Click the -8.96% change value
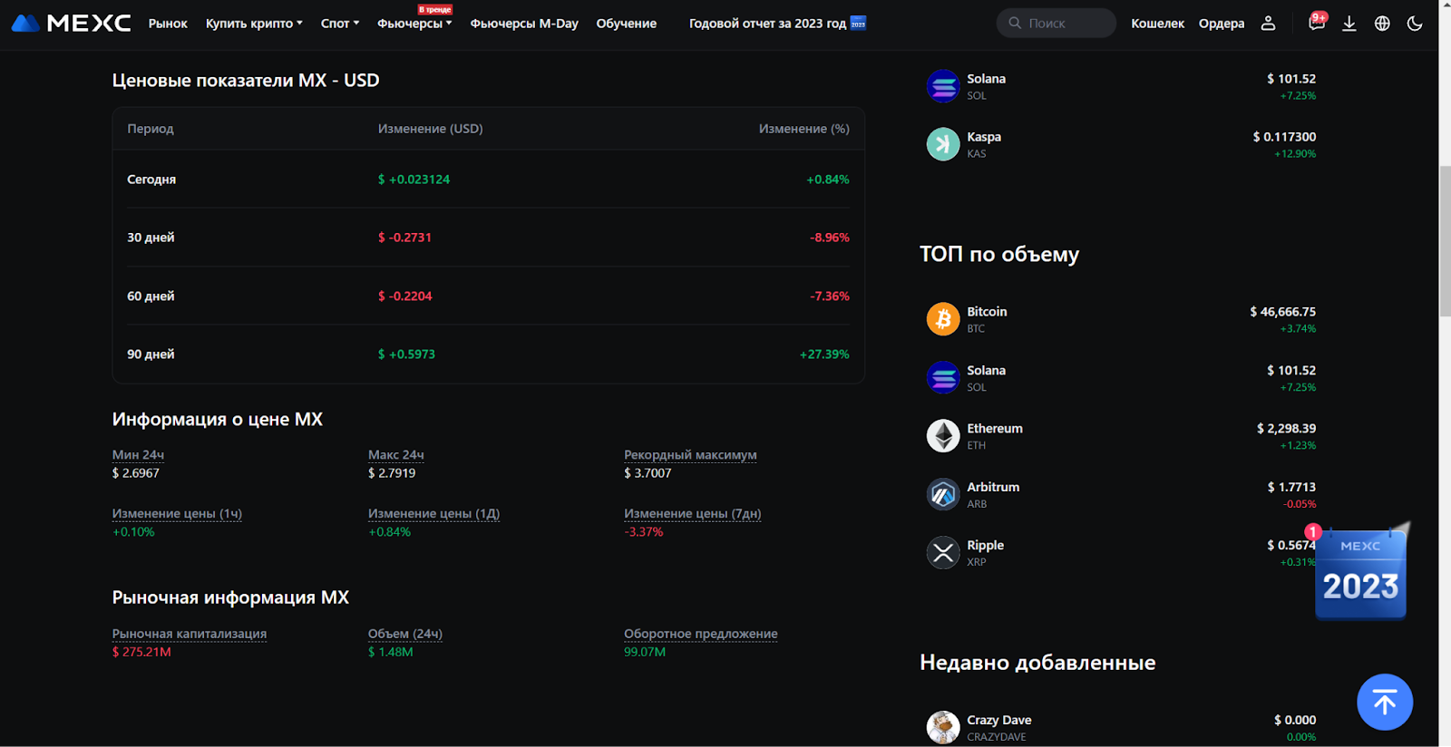Viewport: 1451px width, 747px height. pos(830,238)
